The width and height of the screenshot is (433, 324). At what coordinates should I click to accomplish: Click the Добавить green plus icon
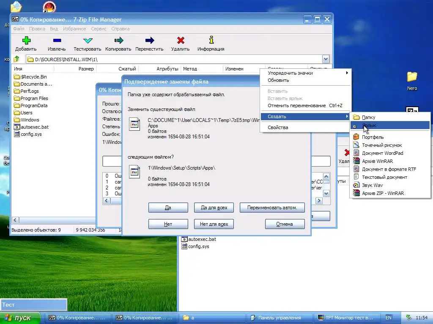click(x=26, y=40)
